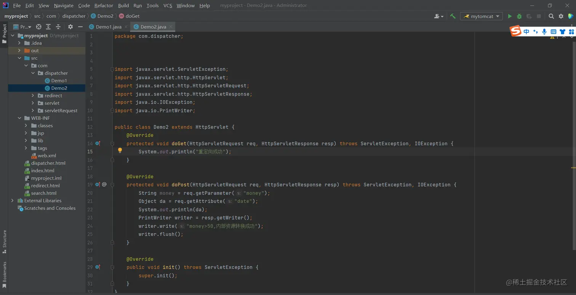This screenshot has height=295, width=576.
Task: Open the Project view selector dropdown
Action: (x=23, y=27)
